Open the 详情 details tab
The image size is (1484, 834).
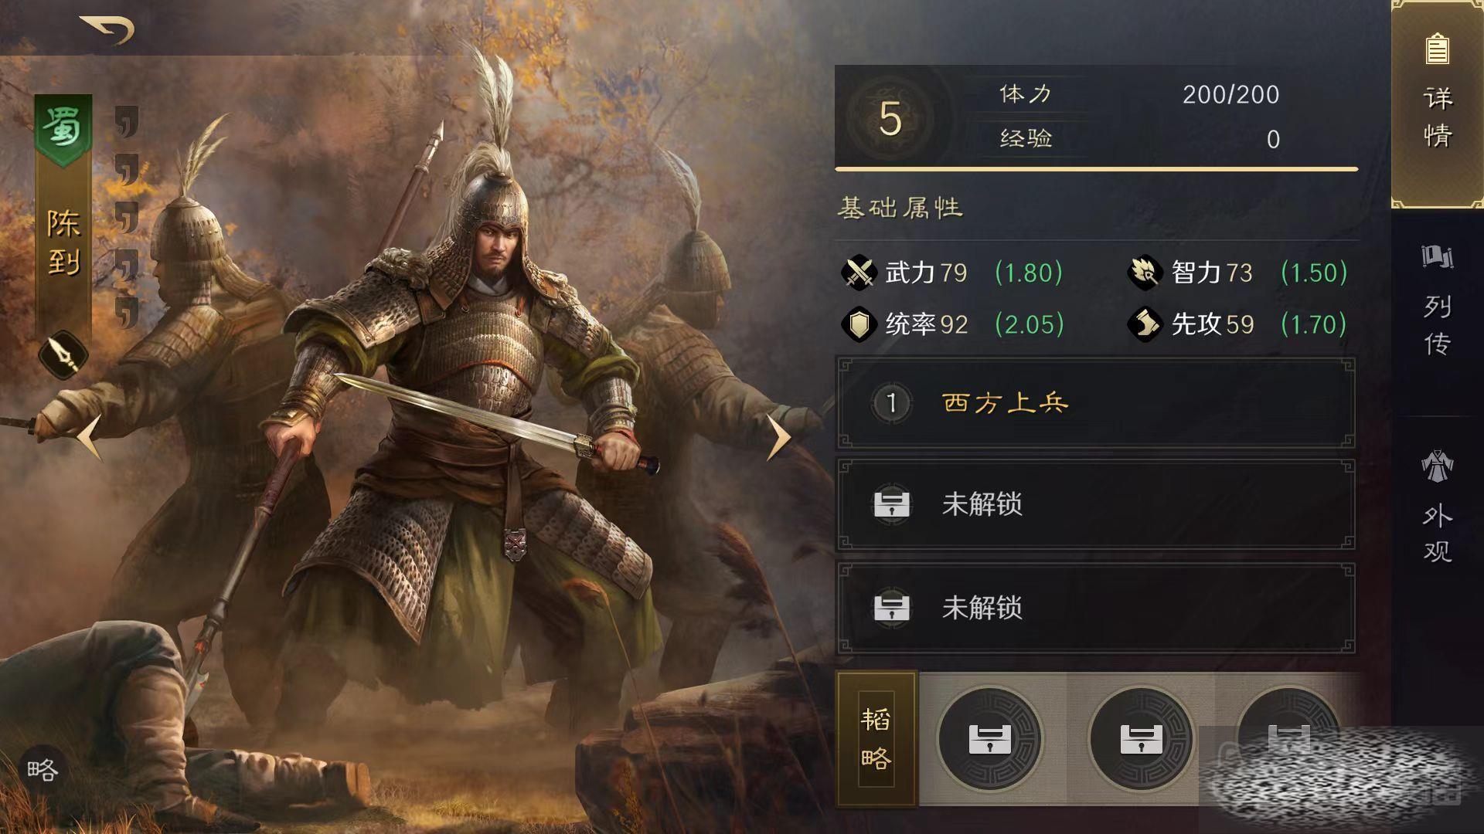(x=1438, y=103)
